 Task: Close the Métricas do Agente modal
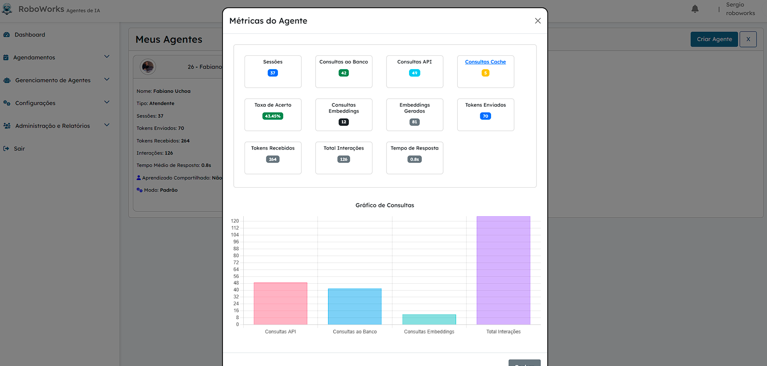[x=537, y=21]
